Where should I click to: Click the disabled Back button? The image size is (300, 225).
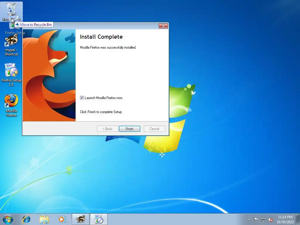point(108,129)
